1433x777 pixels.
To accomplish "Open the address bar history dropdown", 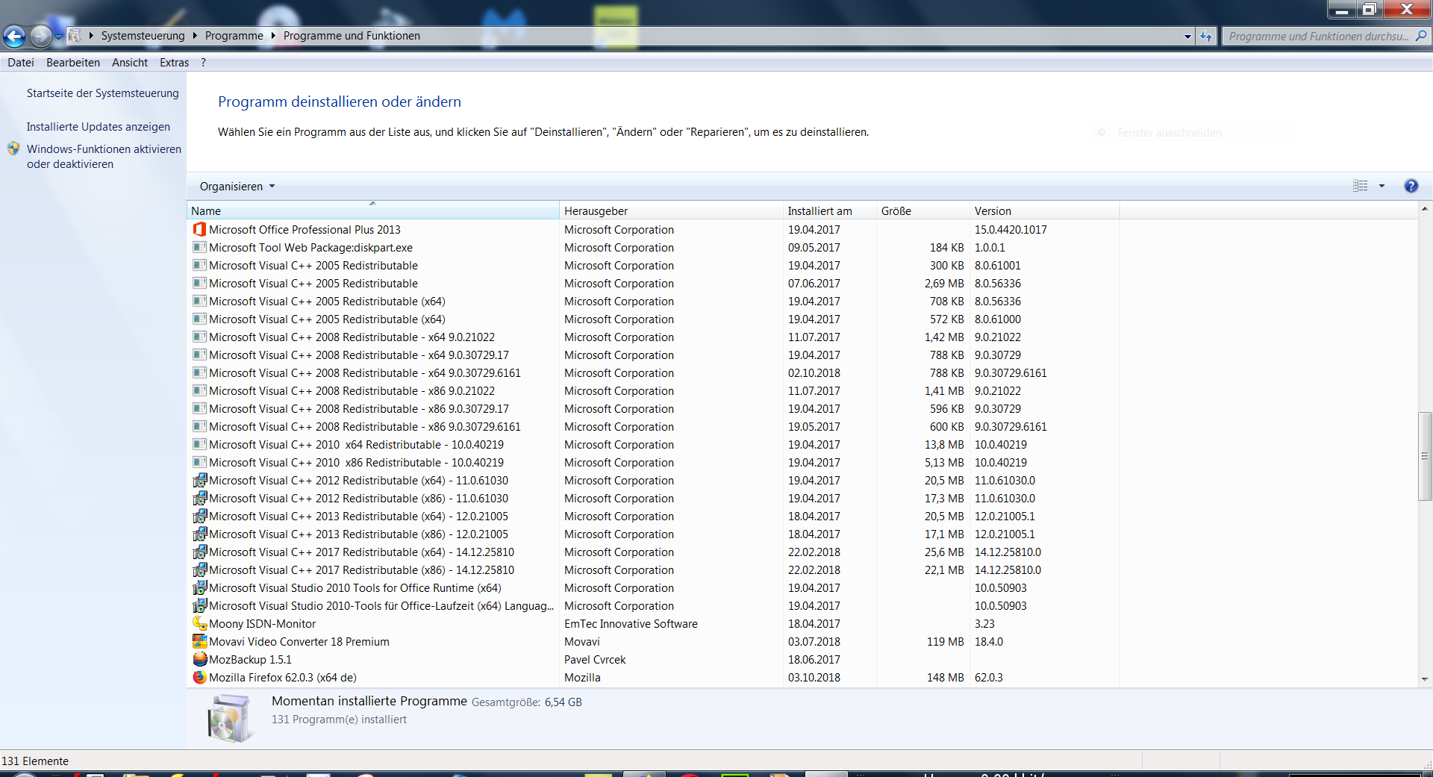I will [1187, 36].
